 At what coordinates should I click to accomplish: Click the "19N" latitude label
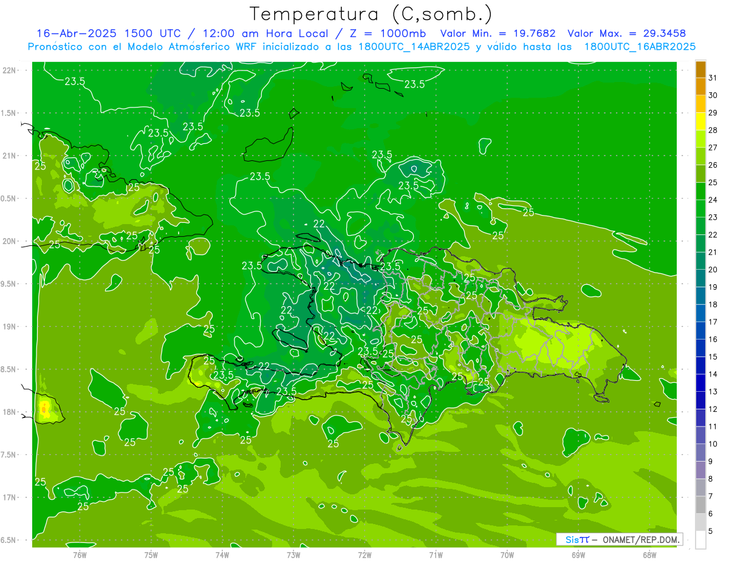[x=9, y=326]
